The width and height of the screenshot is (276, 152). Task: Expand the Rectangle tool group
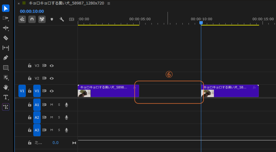tap(6, 68)
